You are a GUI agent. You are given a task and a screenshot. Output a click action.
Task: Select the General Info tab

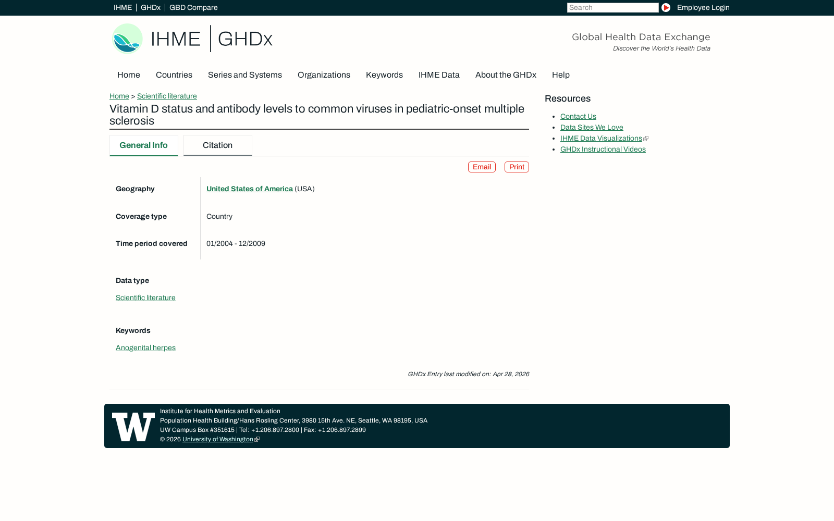144,145
